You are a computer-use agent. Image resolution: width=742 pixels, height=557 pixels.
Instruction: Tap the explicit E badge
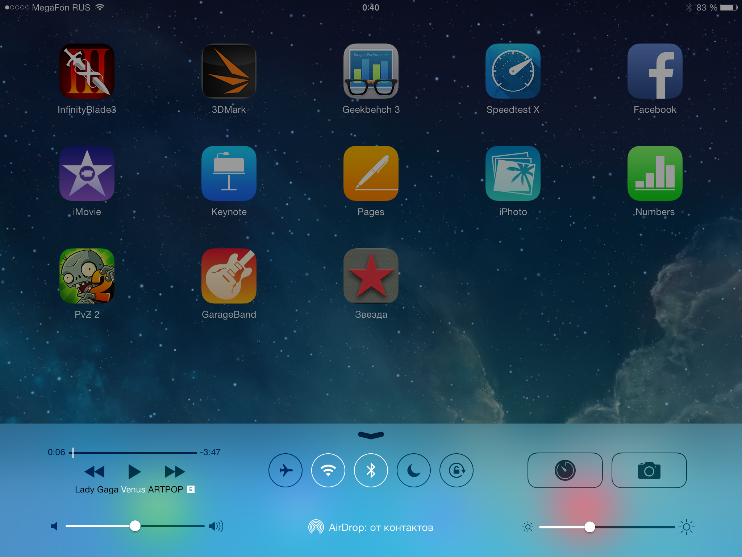[x=191, y=489]
